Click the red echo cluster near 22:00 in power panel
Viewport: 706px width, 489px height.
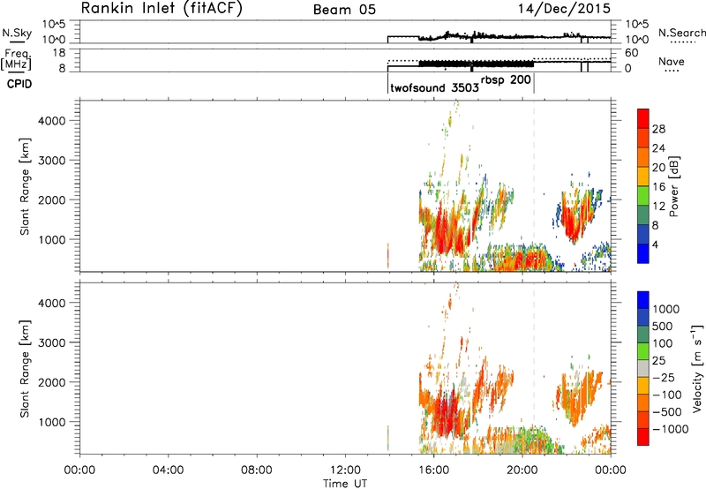point(573,222)
